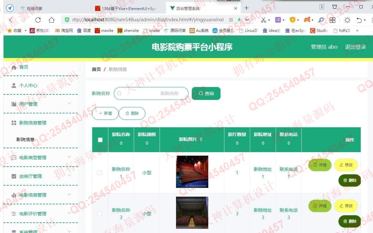Reload the page with the refresh icon
This screenshot has width=373, height=233.
coord(38,20)
